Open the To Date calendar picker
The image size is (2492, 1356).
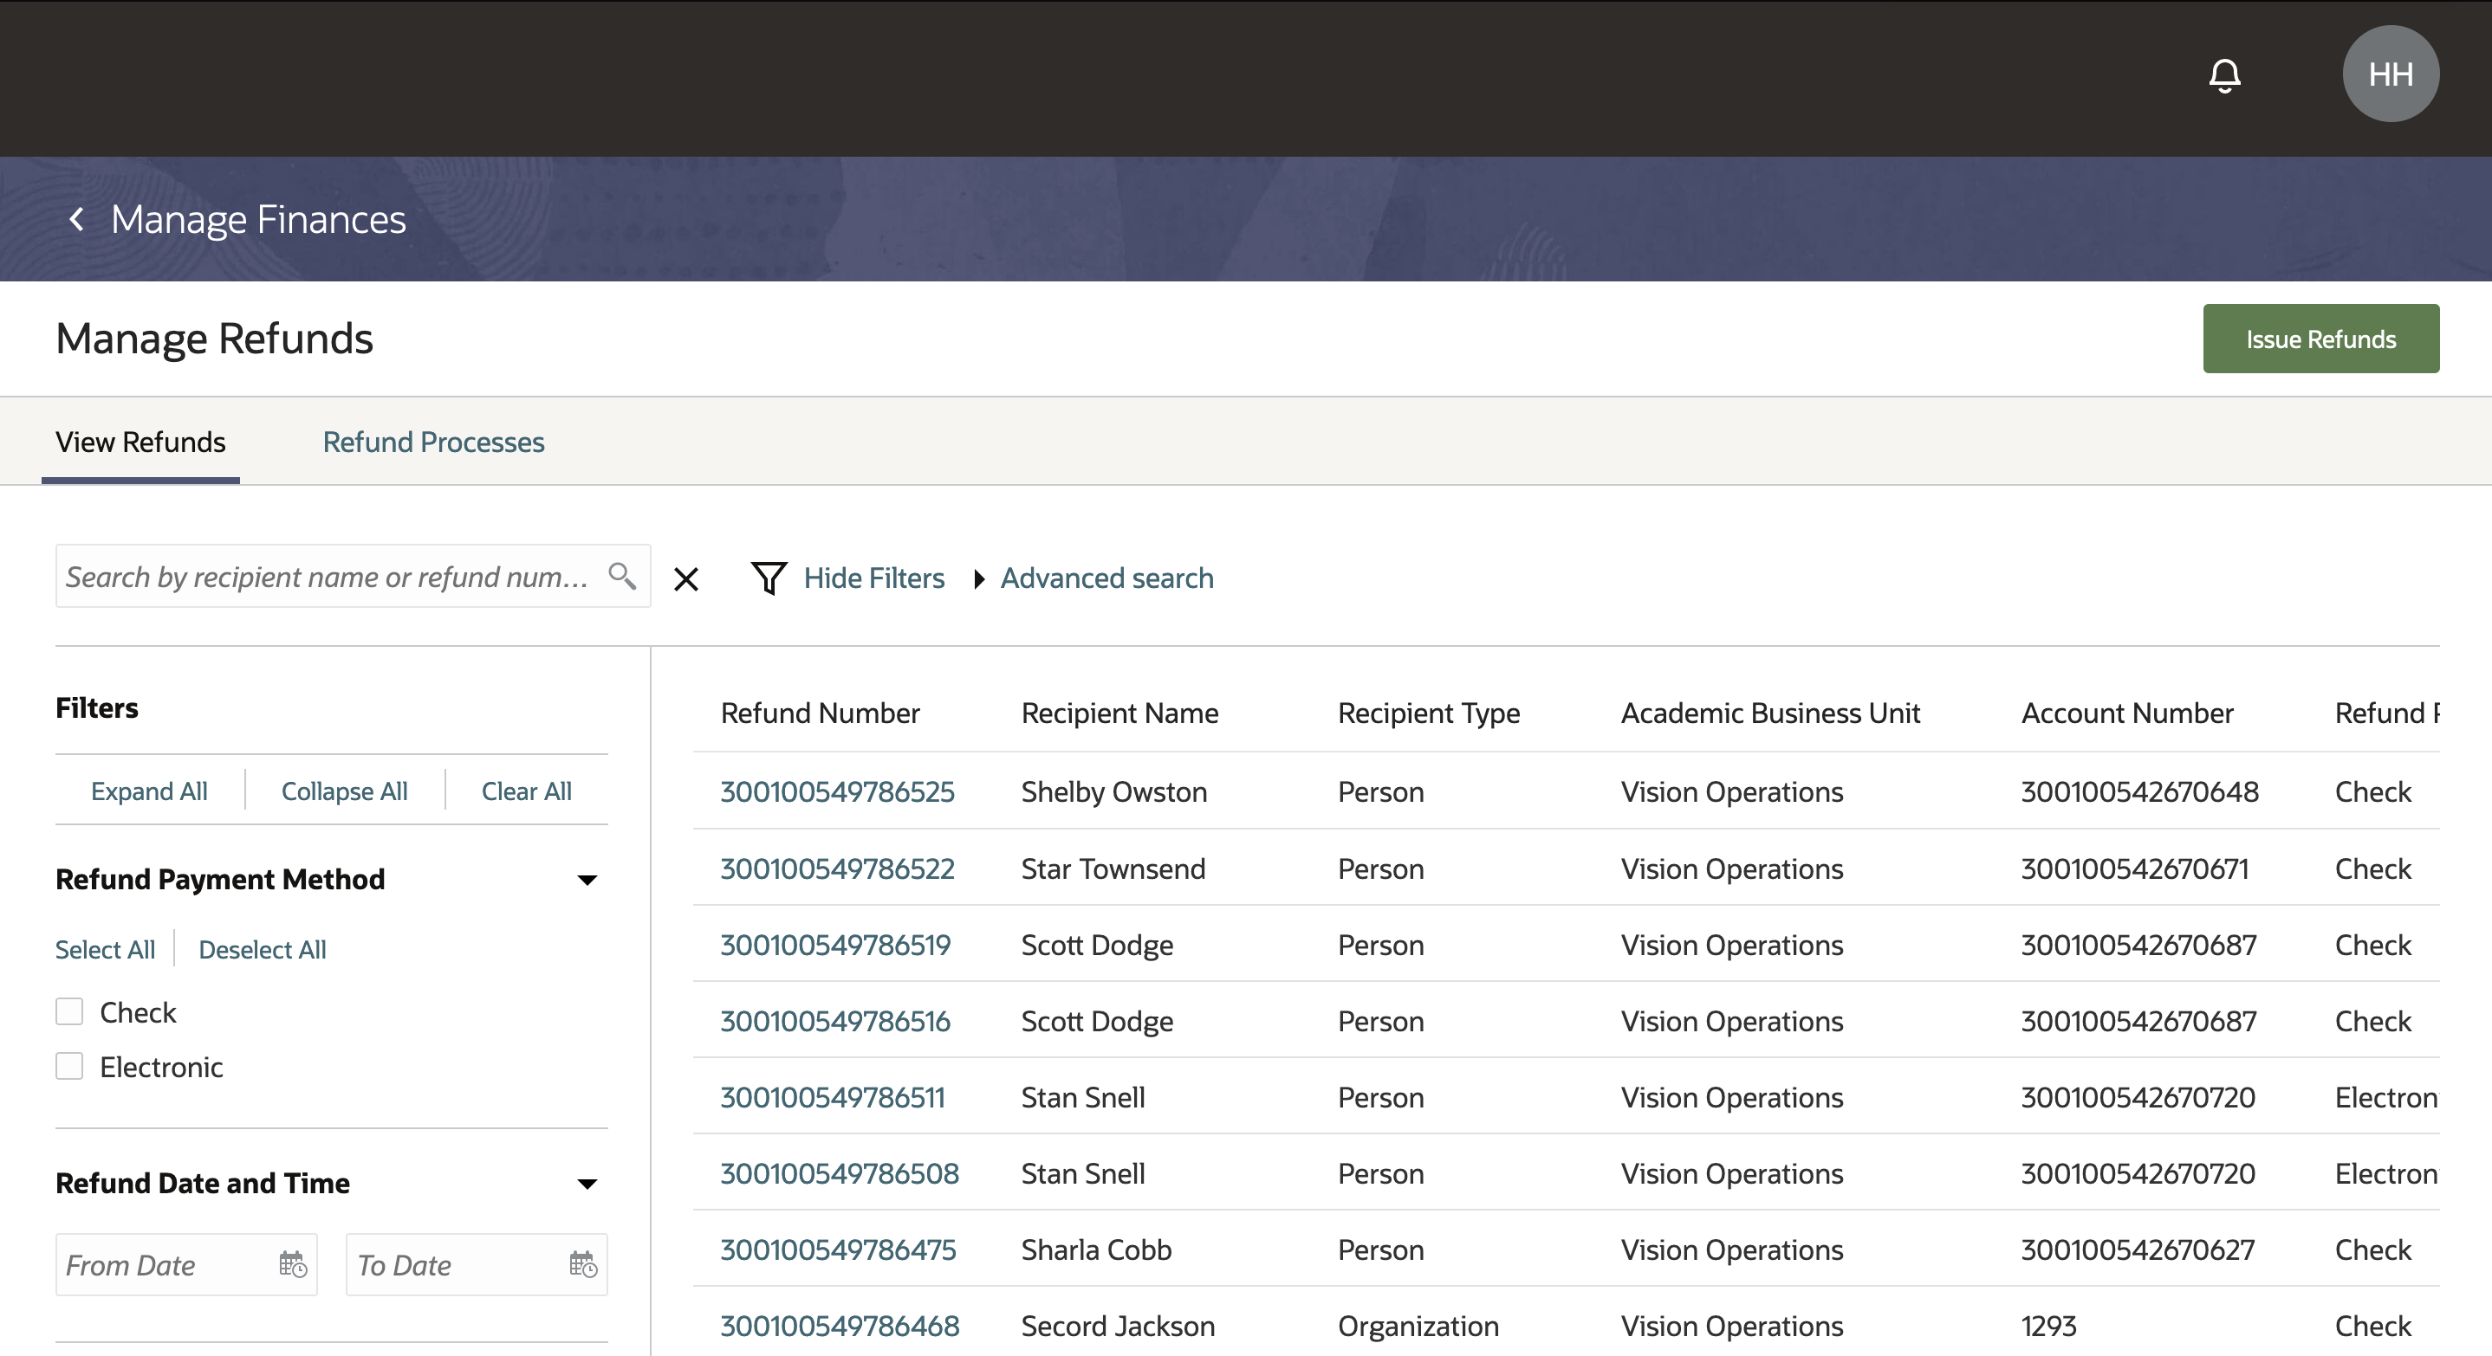(582, 1264)
